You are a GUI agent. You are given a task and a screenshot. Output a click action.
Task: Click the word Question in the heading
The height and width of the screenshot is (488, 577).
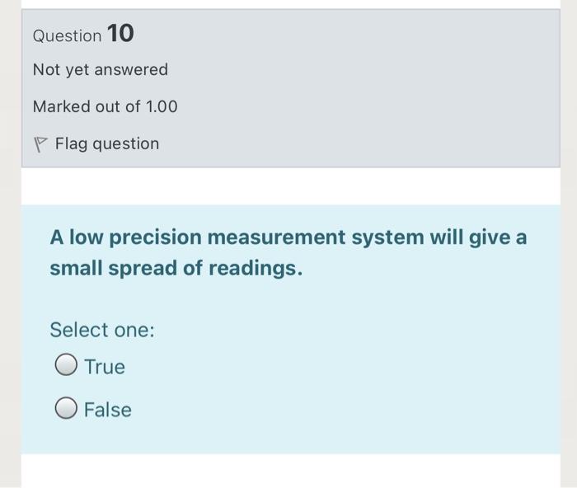[x=68, y=35]
